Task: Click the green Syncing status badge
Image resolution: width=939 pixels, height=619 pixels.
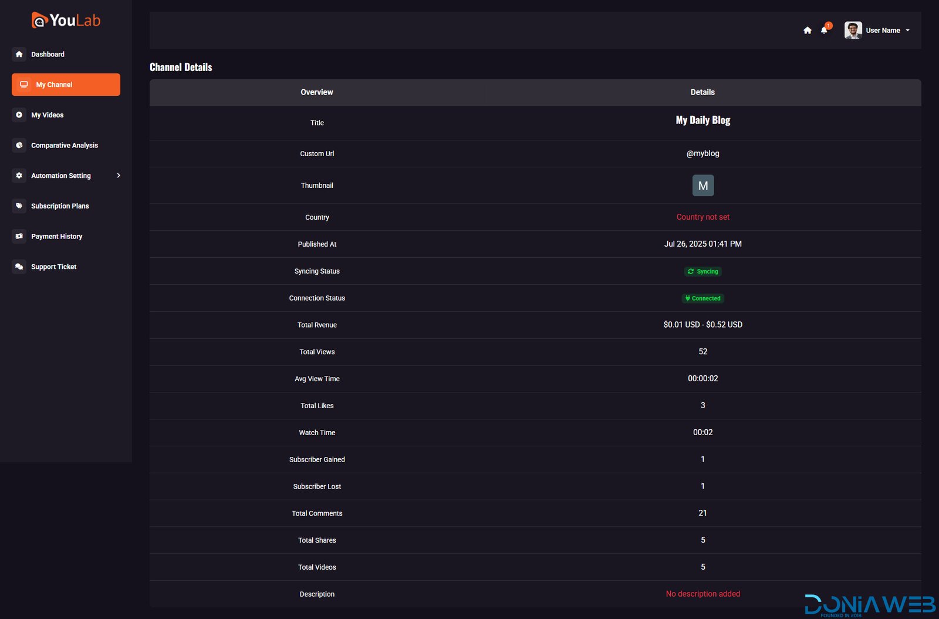Action: tap(702, 271)
